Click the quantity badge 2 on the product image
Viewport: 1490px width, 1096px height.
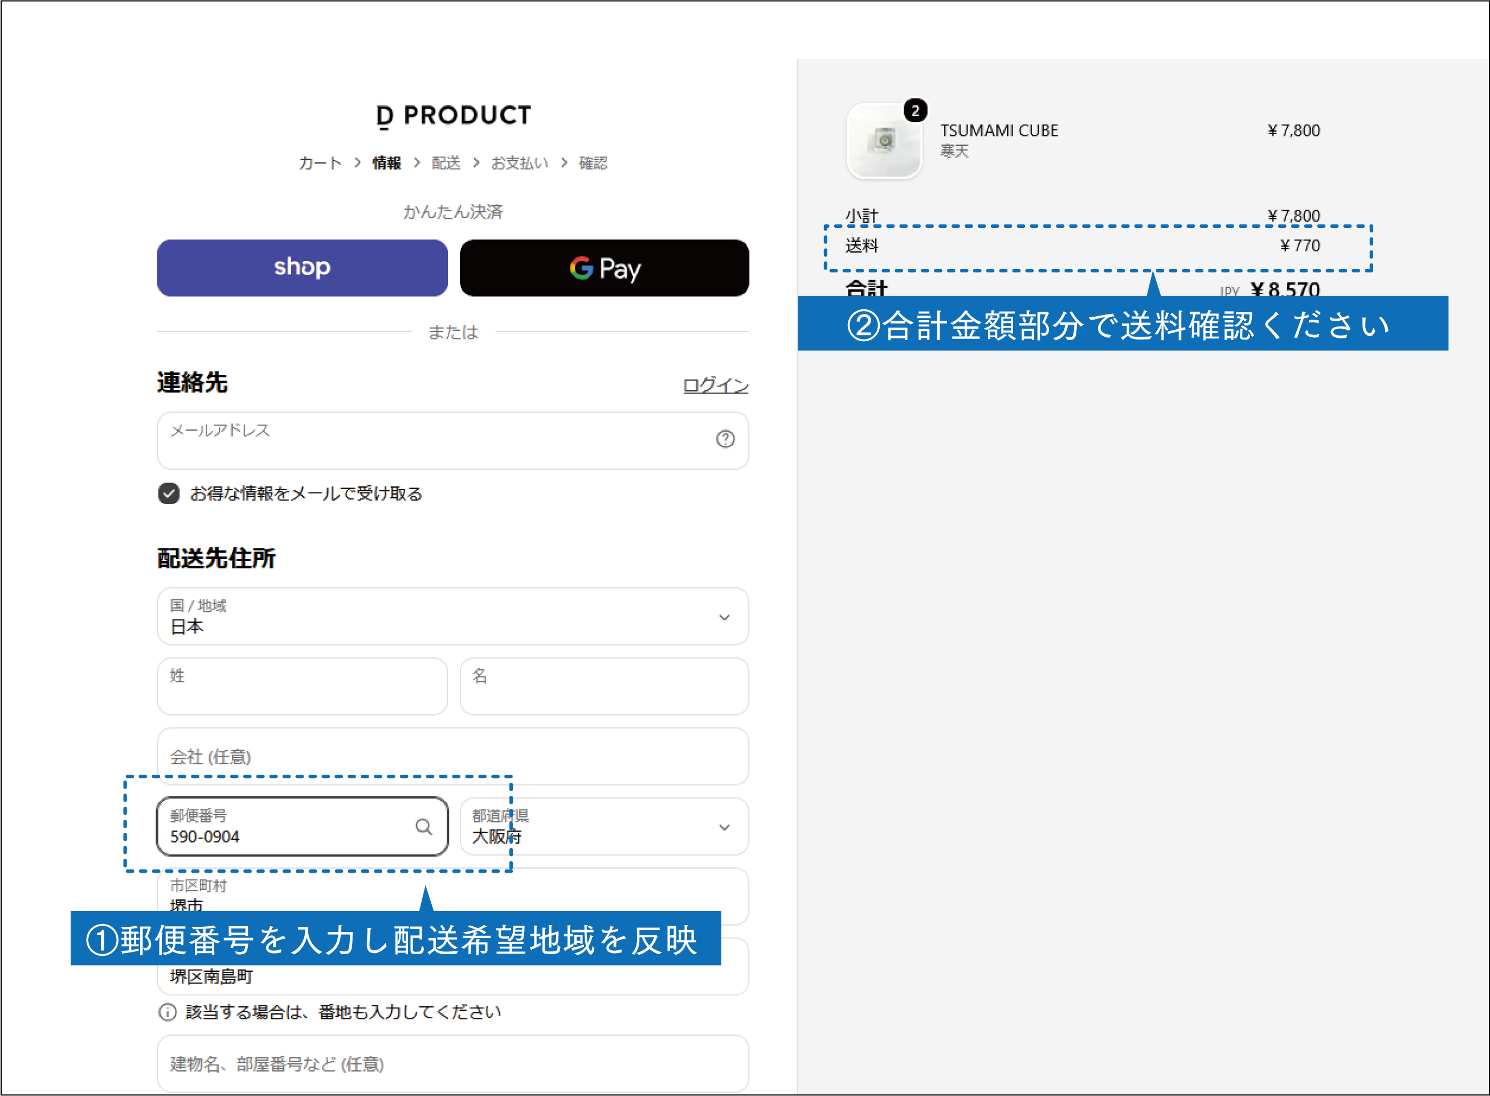915,111
